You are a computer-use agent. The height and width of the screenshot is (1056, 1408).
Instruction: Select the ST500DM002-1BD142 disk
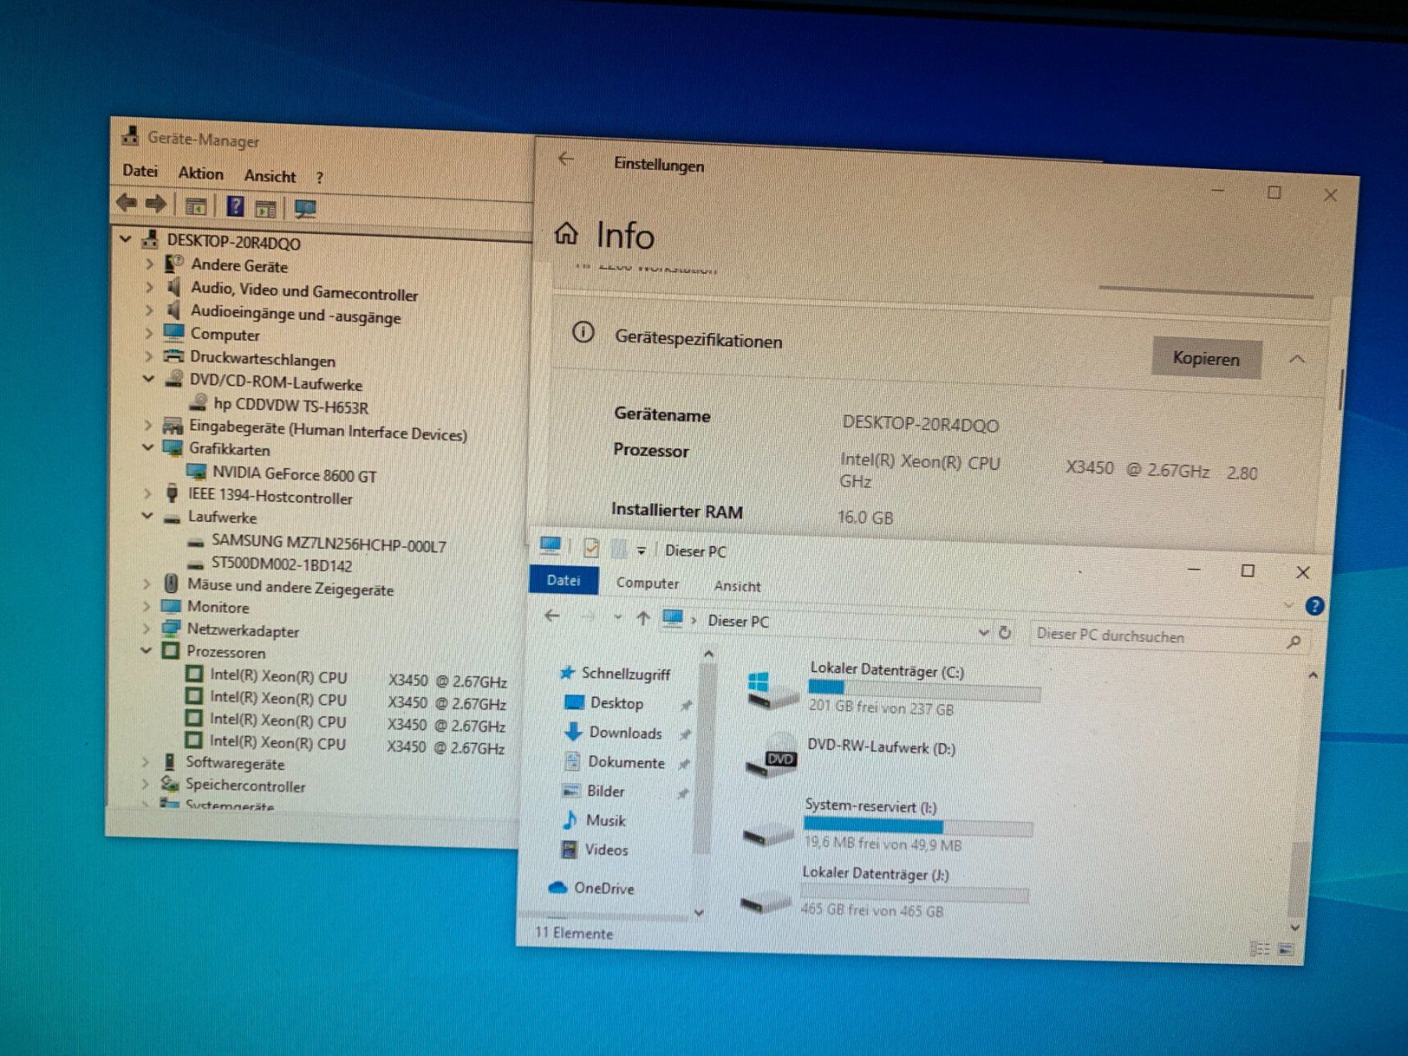click(282, 565)
